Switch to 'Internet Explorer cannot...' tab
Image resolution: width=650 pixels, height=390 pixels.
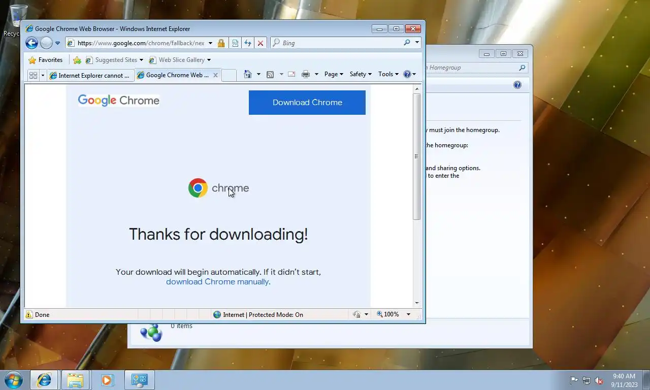coord(90,75)
